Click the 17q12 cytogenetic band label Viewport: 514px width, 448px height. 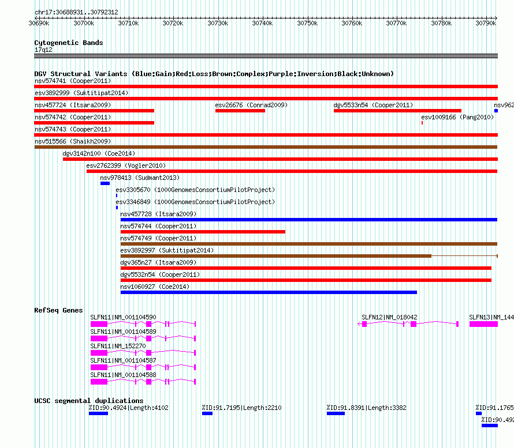click(43, 50)
